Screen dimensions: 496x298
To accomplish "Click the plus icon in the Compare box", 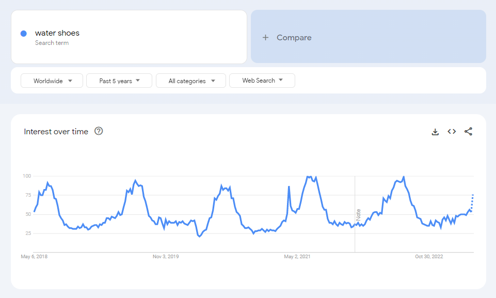I will pyautogui.click(x=265, y=37).
